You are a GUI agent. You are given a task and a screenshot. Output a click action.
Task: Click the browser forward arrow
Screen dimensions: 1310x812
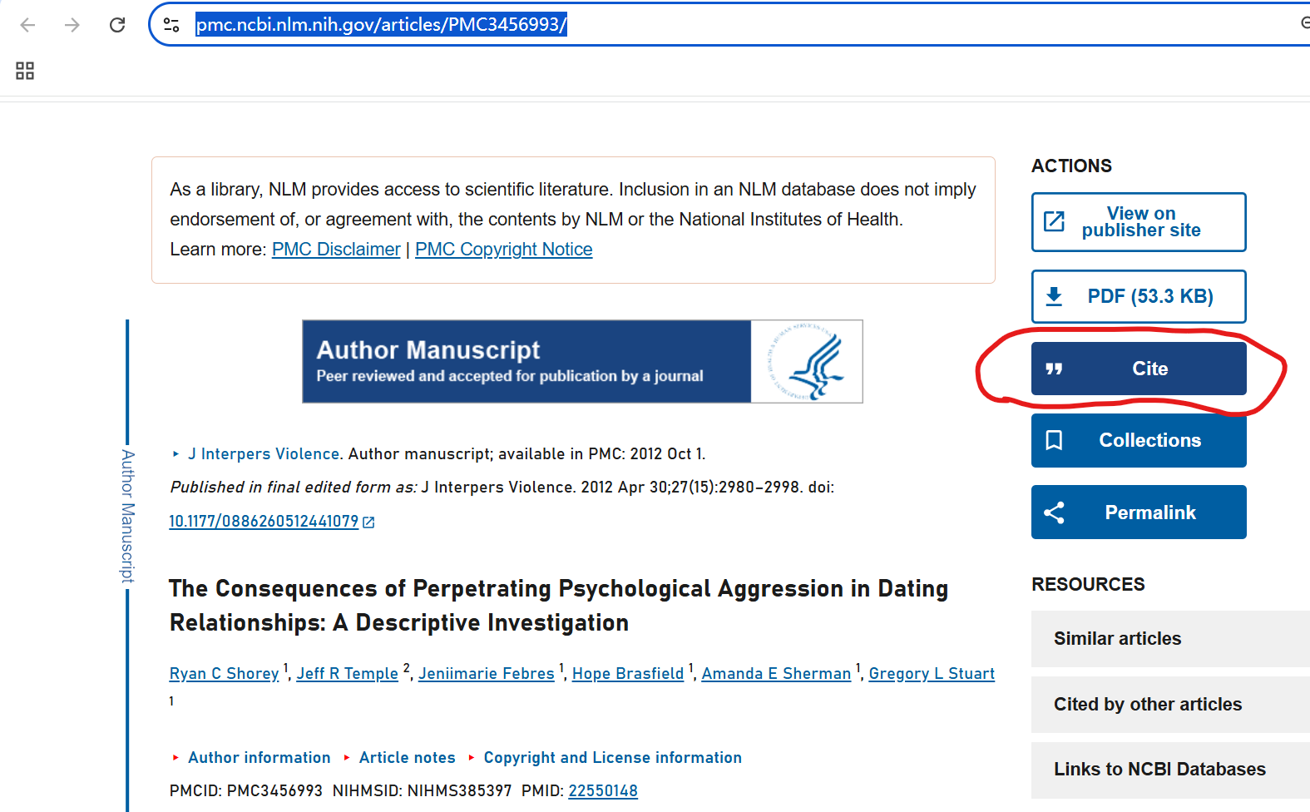pyautogui.click(x=72, y=25)
